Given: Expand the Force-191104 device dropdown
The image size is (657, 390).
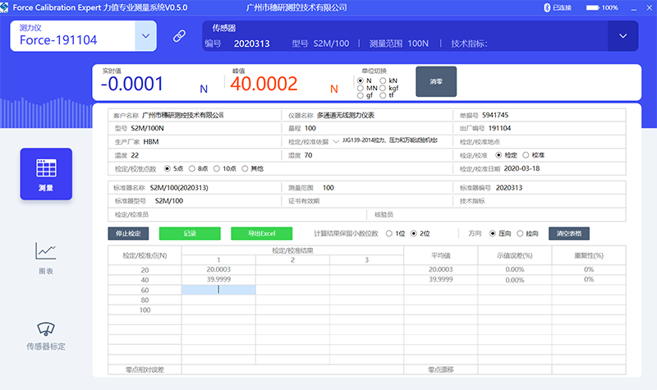Looking at the screenshot, I should pyautogui.click(x=146, y=36).
